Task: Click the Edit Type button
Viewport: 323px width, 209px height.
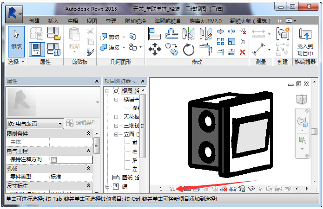Action: pos(82,123)
